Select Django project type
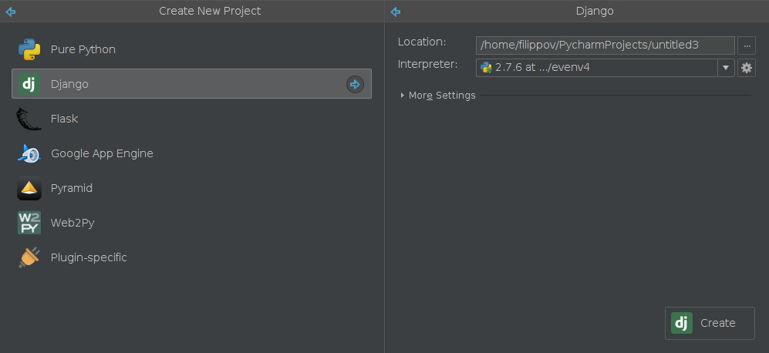The height and width of the screenshot is (353, 769). click(191, 84)
